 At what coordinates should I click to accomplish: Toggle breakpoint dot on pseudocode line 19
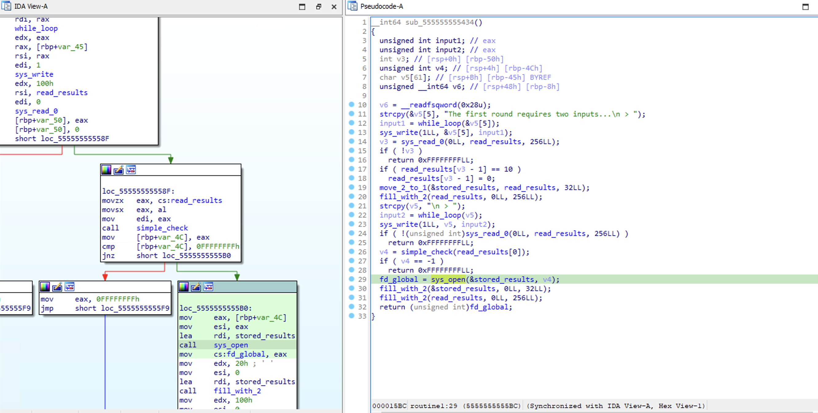[x=352, y=187]
